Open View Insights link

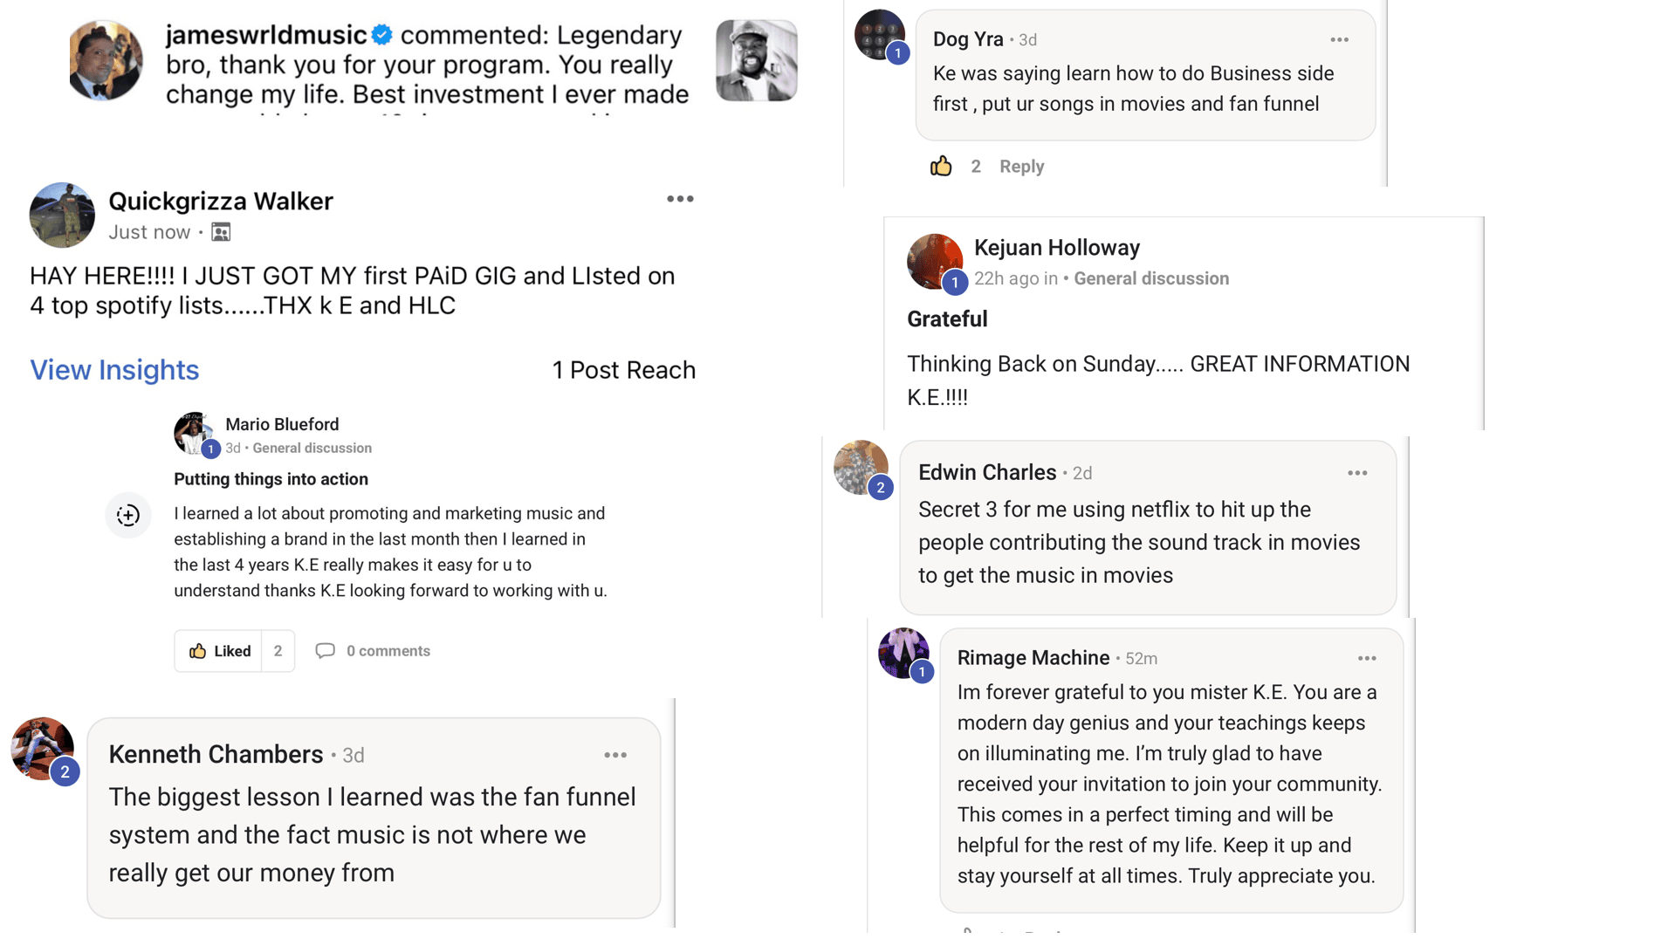pyautogui.click(x=114, y=370)
